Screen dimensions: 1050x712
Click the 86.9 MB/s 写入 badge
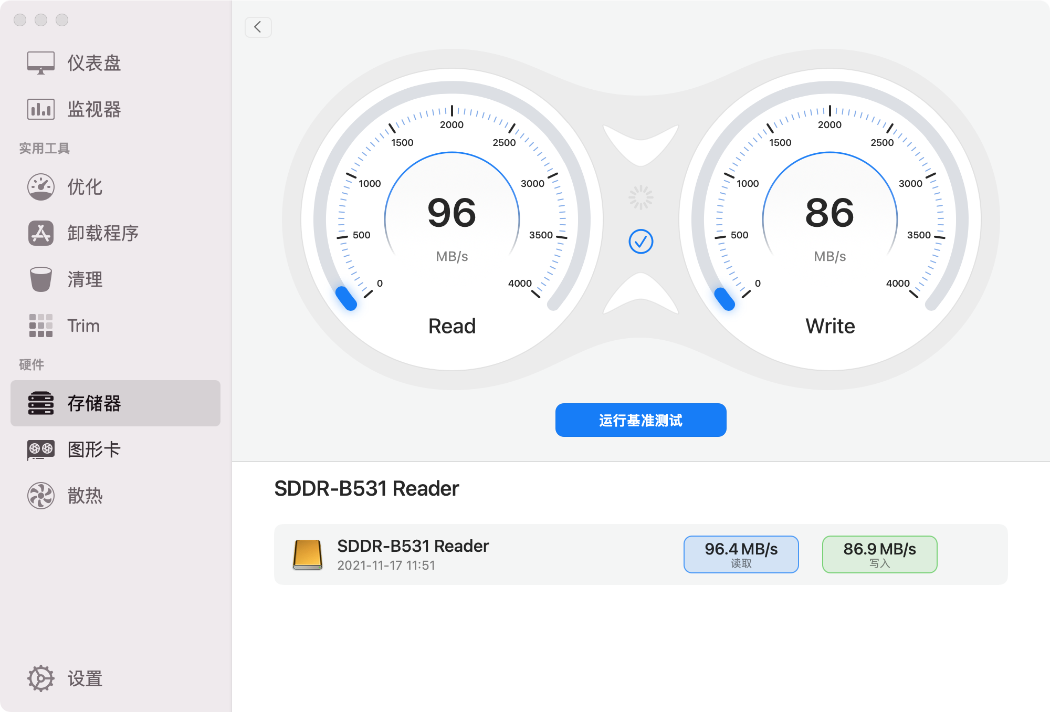click(x=880, y=554)
